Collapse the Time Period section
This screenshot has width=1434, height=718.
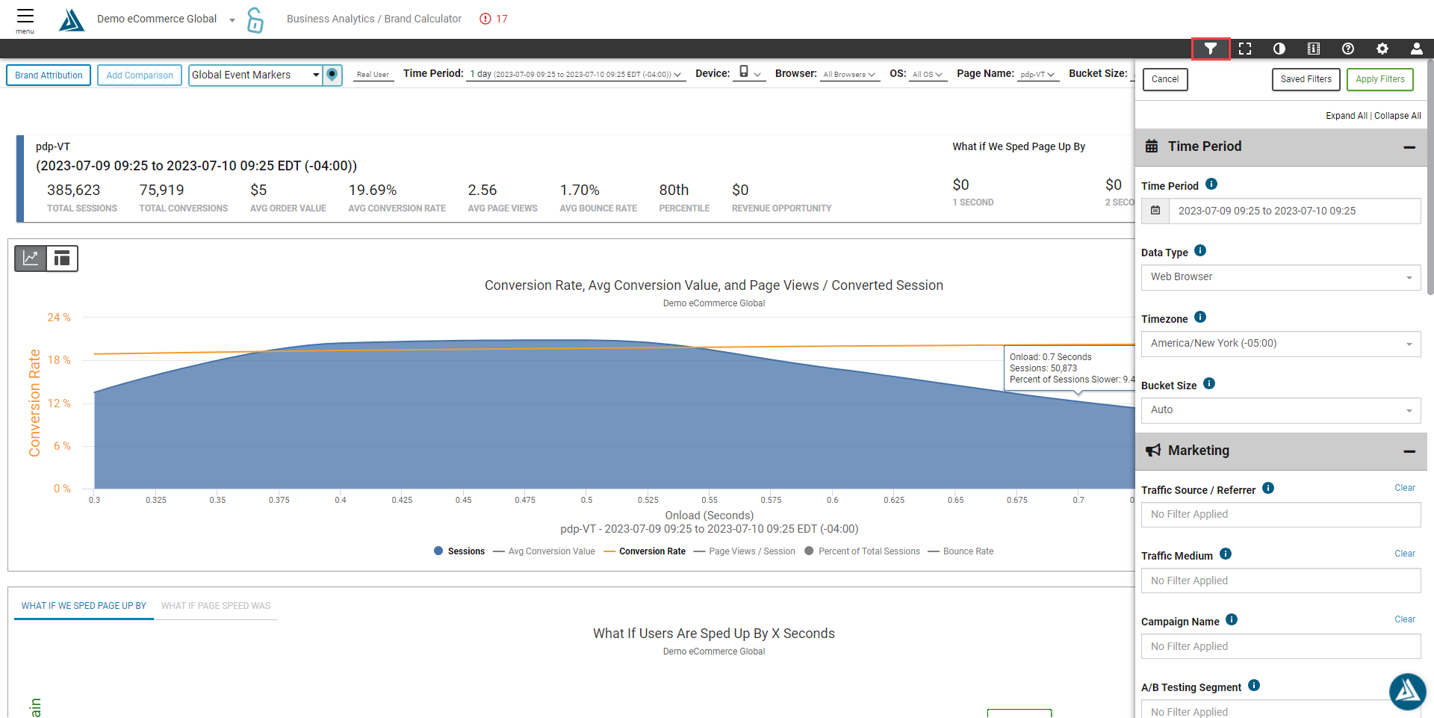click(1409, 147)
